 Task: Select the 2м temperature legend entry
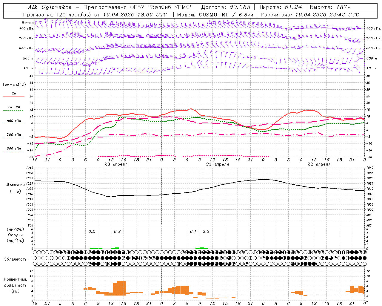(x=14, y=93)
